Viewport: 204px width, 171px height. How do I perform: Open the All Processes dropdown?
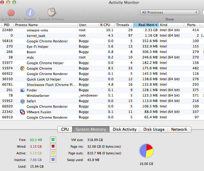169,12
